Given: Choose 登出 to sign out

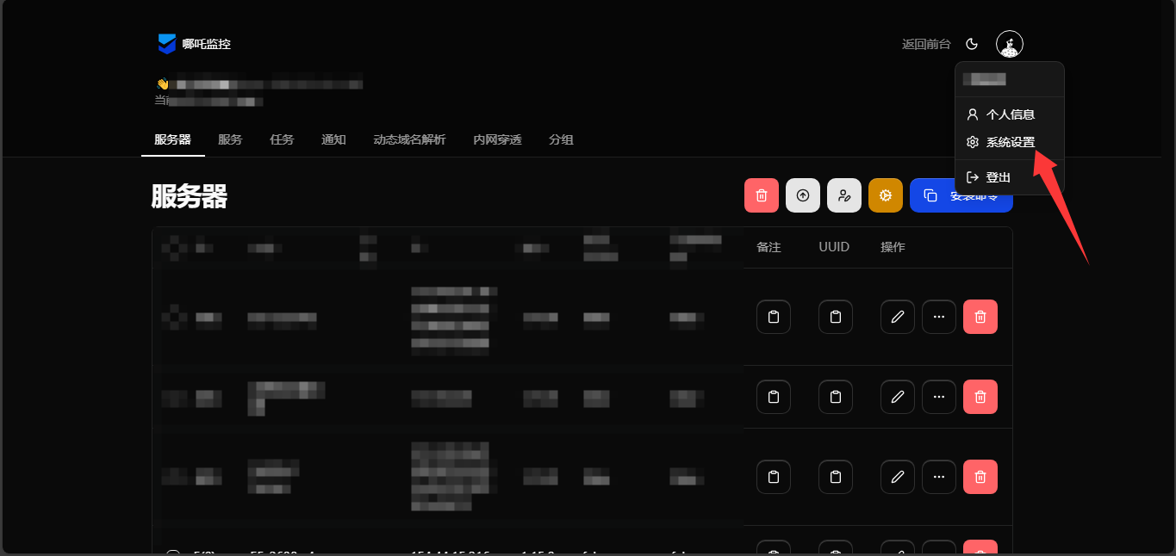Looking at the screenshot, I should [999, 176].
